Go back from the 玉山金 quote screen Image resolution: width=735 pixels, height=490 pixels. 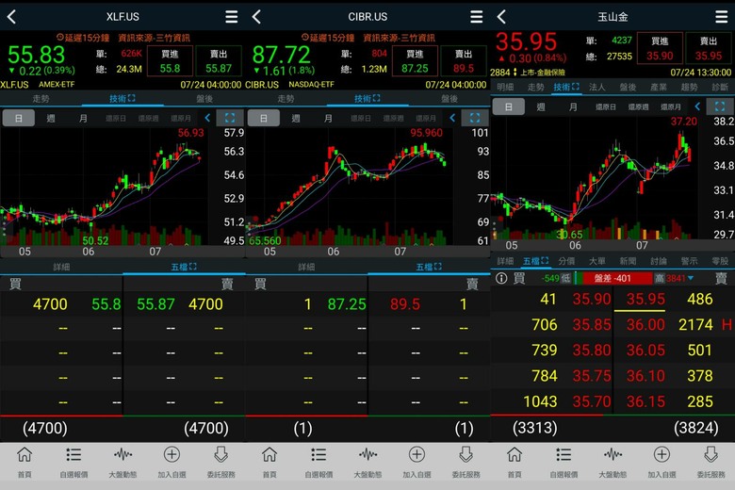click(501, 17)
